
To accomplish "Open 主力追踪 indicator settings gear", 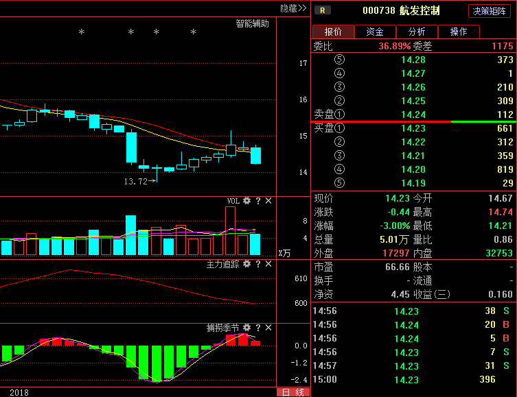I will (246, 264).
